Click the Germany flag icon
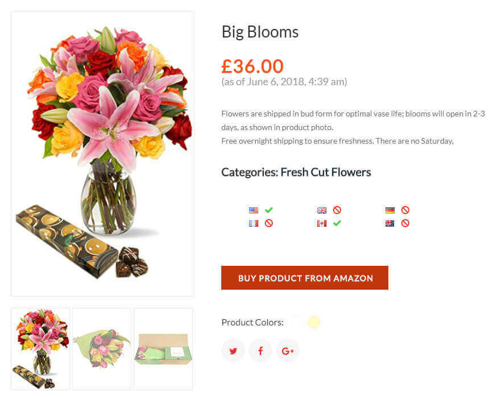Screen dimensions: 497x397 click(390, 210)
